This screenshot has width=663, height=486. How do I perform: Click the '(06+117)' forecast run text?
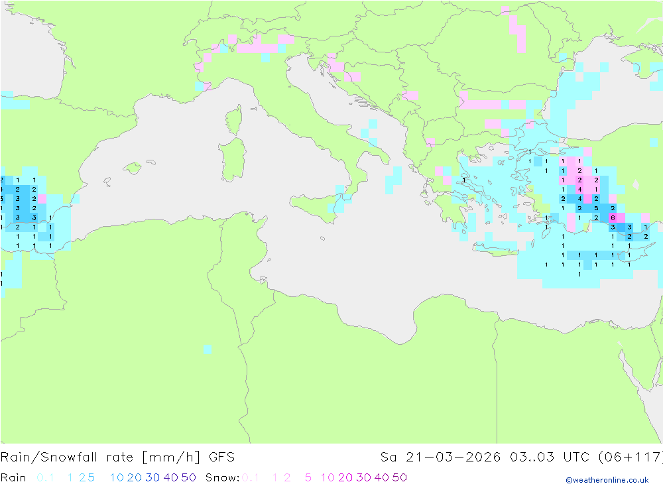(631, 457)
